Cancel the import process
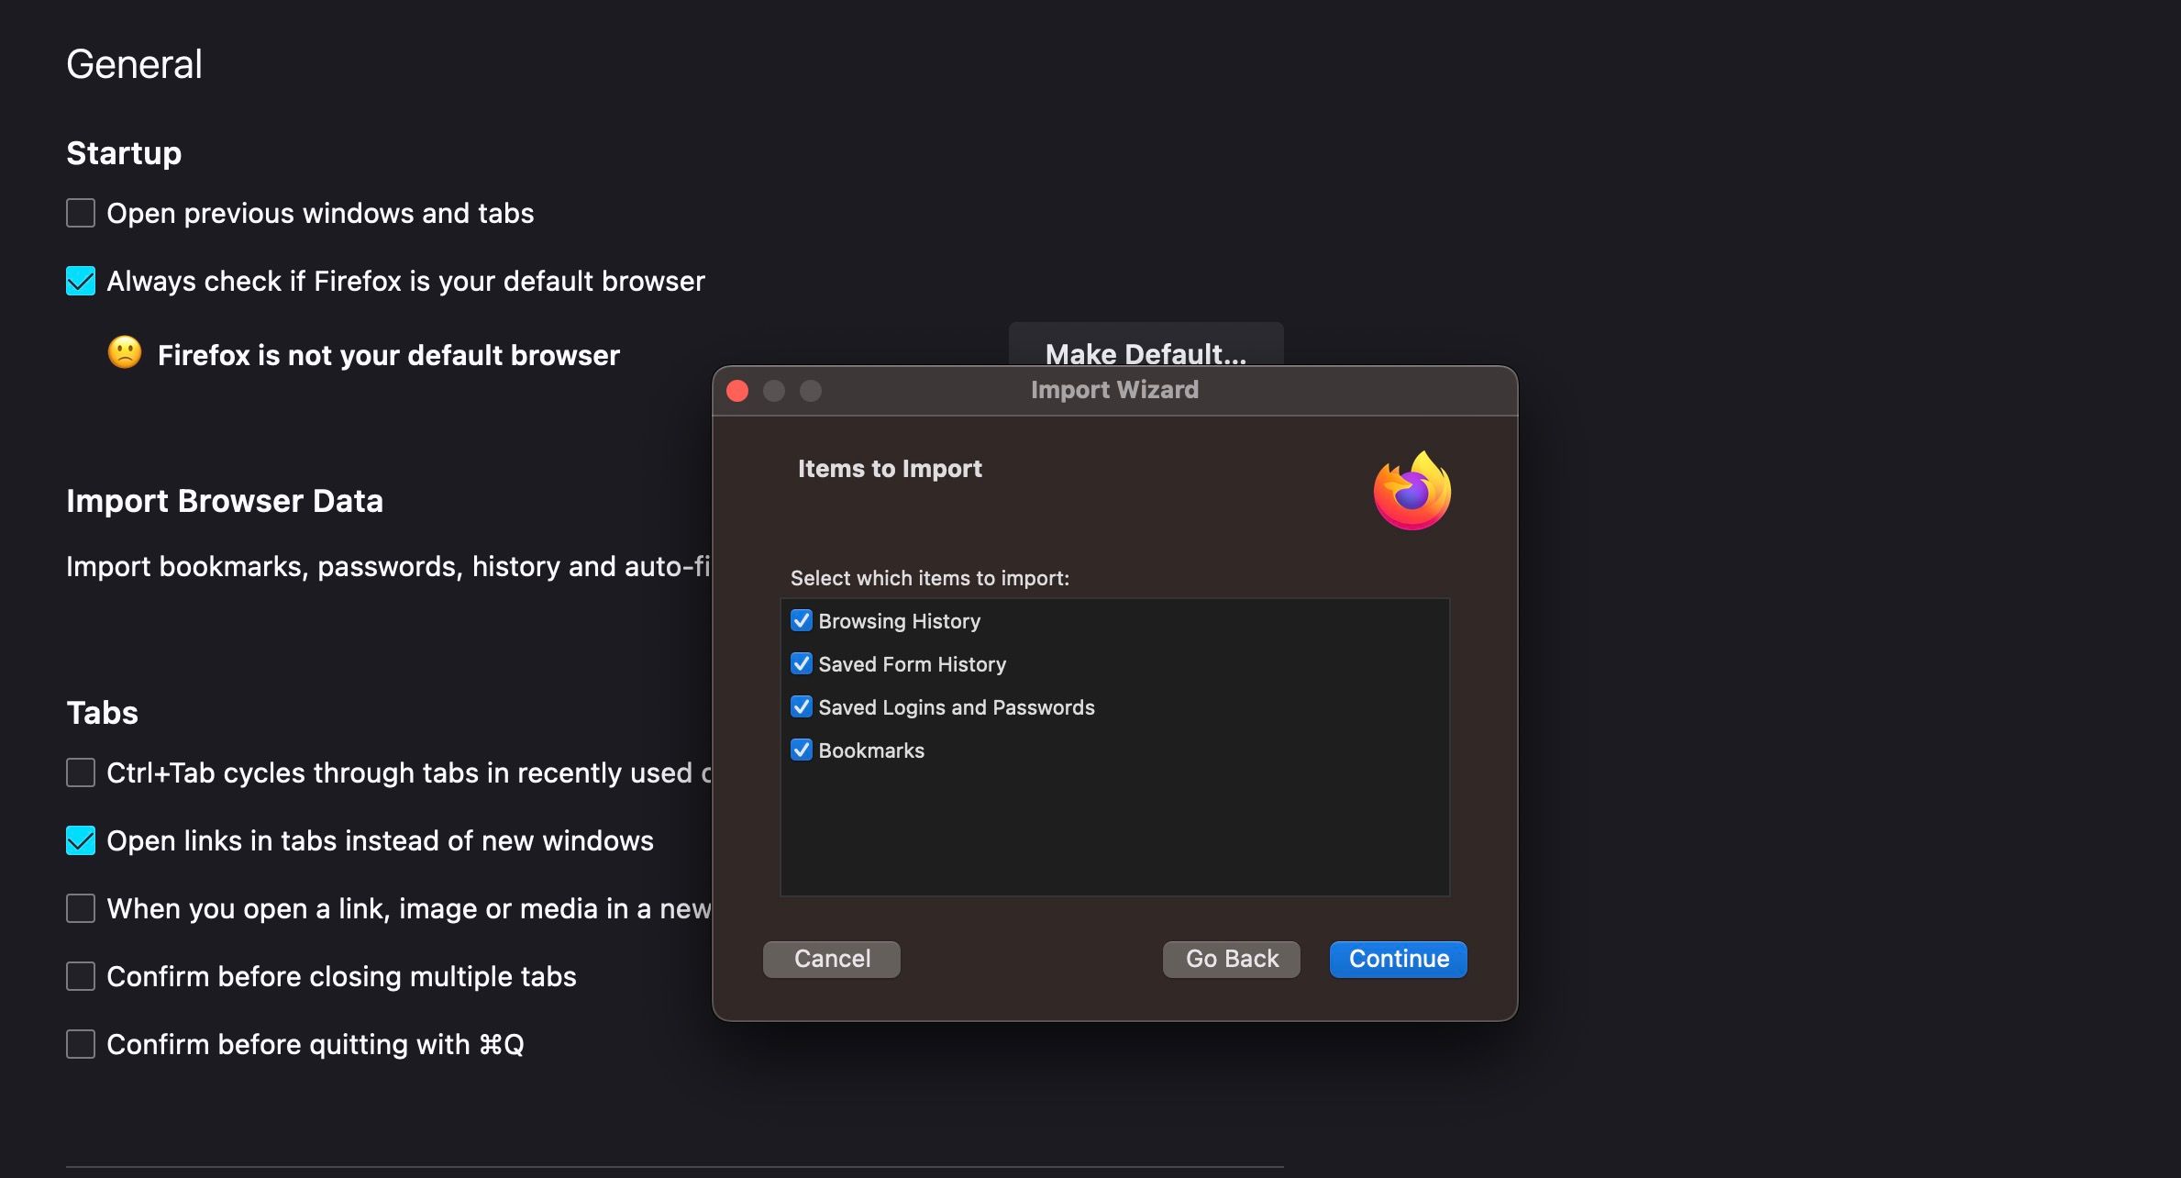The height and width of the screenshot is (1178, 2181). click(x=830, y=959)
